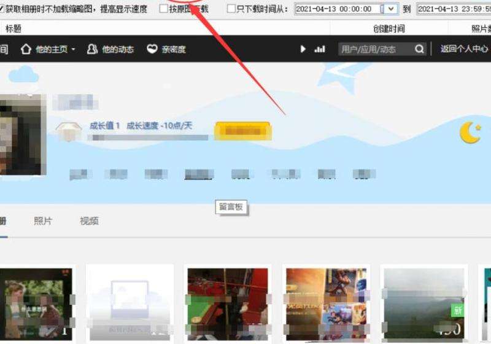Viewport: 491px width, 344px height.
Task: Sort by 标题 column header
Action: tap(13, 29)
